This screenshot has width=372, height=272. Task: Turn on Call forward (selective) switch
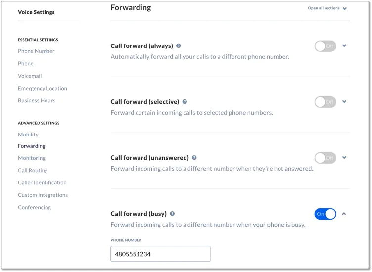325,102
